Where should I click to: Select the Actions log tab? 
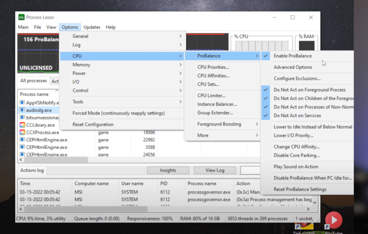[32, 170]
